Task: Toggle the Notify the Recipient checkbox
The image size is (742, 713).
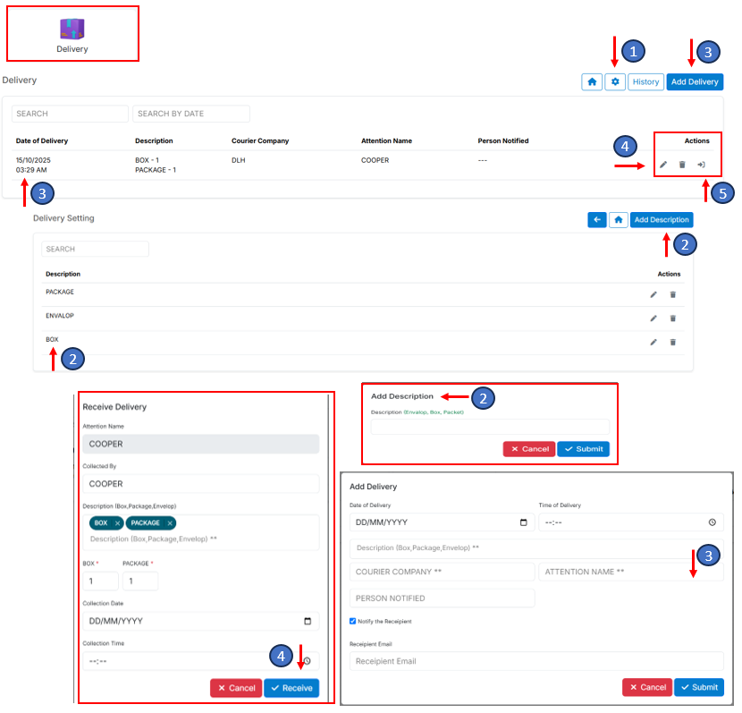Action: pyautogui.click(x=353, y=621)
